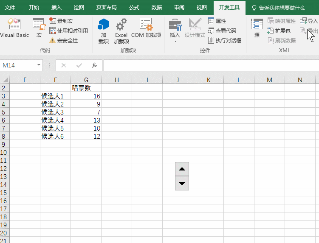This screenshot has width=319, height=243.
Task: Open the 加载项 add-ins button
Action: [x=104, y=31]
